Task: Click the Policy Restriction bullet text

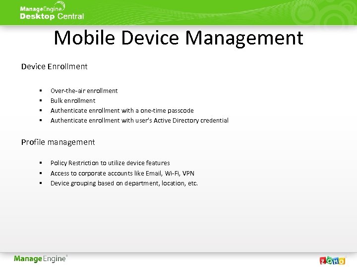Action: (110, 163)
